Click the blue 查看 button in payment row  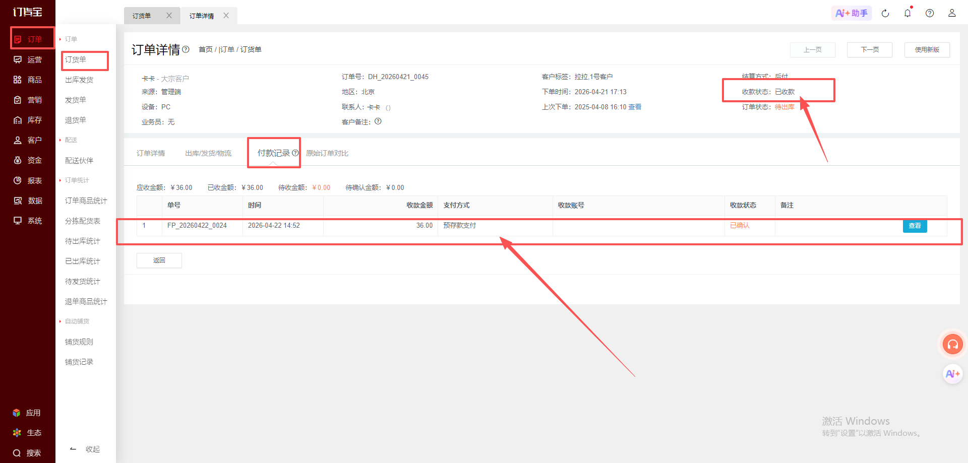click(x=915, y=226)
